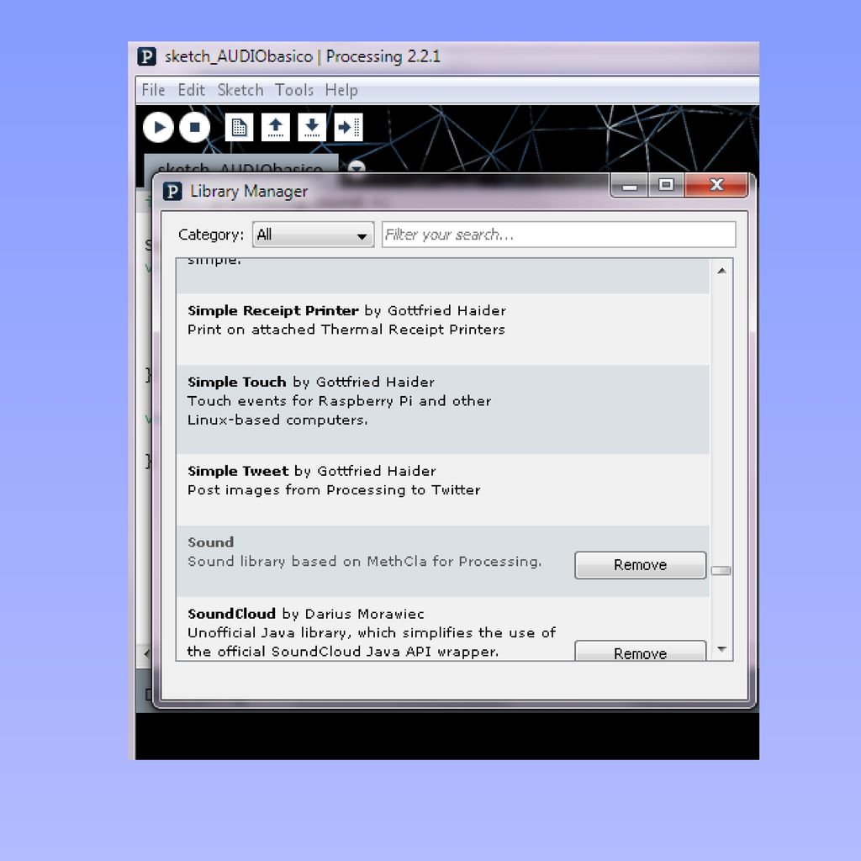The image size is (861, 861).
Task: Expand the Category dropdown set to All
Action: pos(313,235)
